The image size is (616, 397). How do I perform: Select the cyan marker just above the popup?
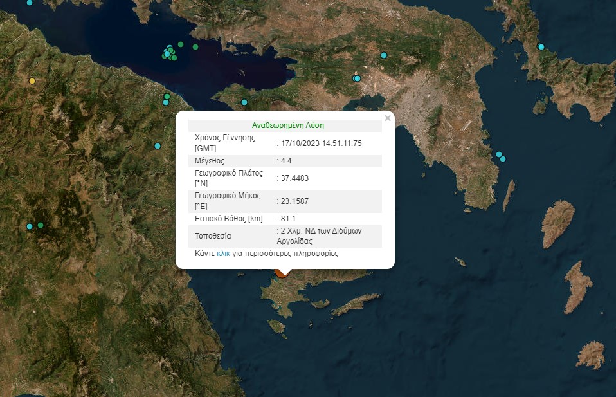coord(244,102)
